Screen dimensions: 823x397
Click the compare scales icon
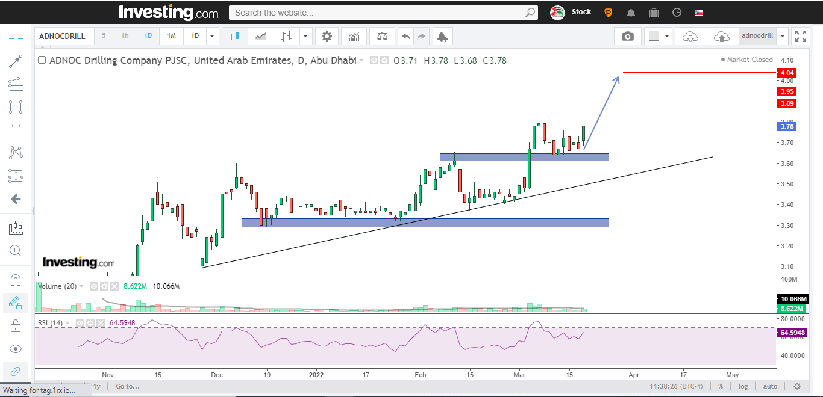pos(381,36)
